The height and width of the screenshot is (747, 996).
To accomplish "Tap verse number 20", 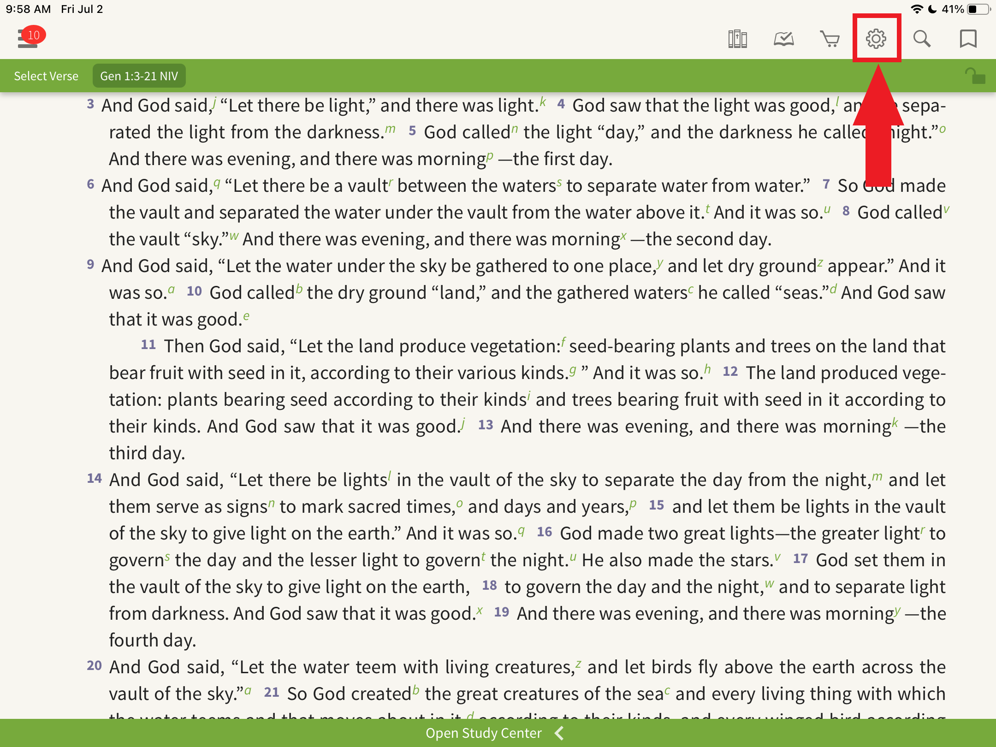I will [94, 666].
